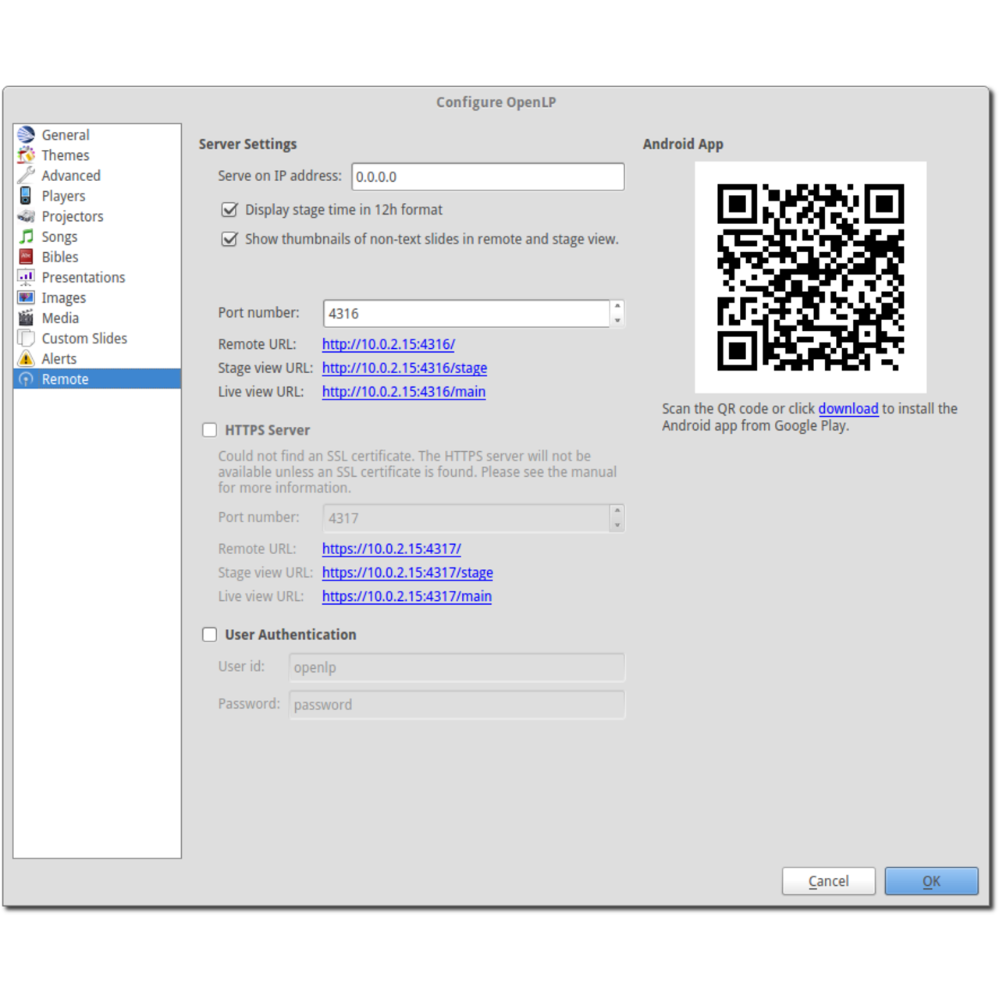Click the Serve on IP address field
The width and height of the screenshot is (999, 999).
[x=487, y=176]
